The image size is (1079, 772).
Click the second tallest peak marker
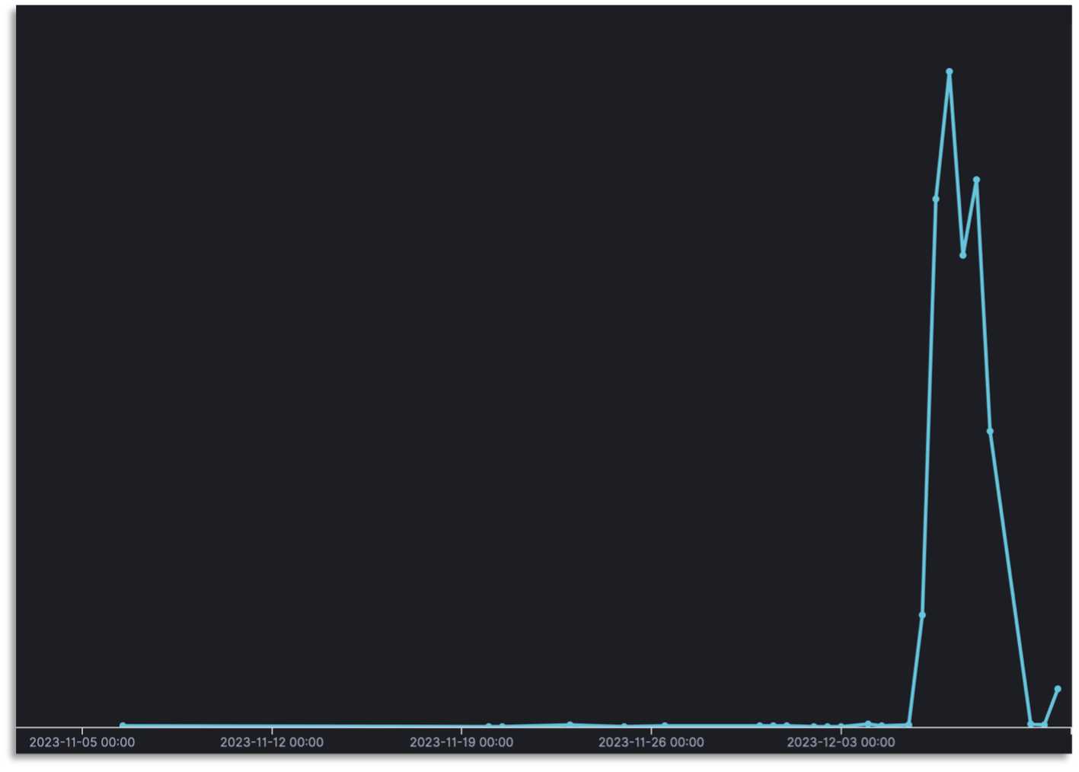click(x=976, y=180)
